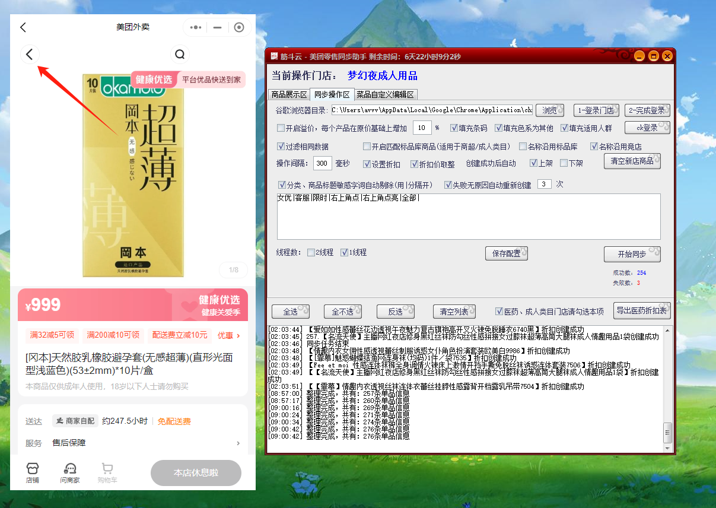Toggle 上架 checkbox
Image resolution: width=716 pixels, height=508 pixels.
pos(533,163)
